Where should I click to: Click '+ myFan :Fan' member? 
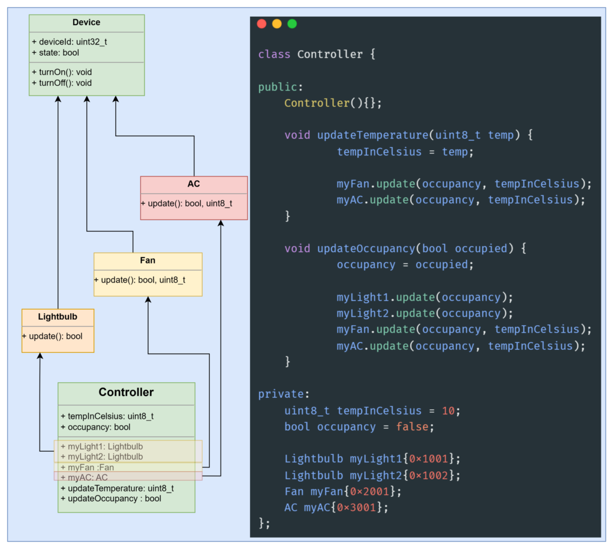88,467
